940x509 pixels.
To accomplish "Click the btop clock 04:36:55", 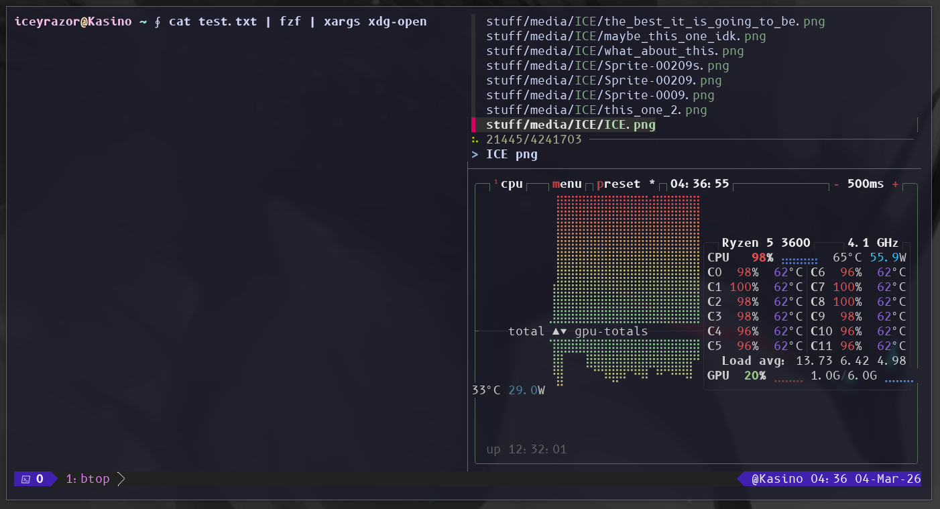I will point(699,184).
